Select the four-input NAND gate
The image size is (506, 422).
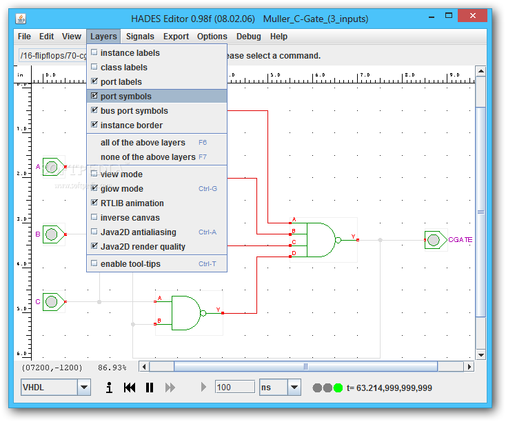pyautogui.click(x=324, y=240)
